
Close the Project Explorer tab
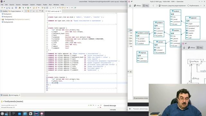tap(23, 11)
